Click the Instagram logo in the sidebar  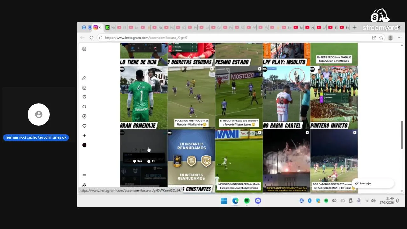click(84, 49)
